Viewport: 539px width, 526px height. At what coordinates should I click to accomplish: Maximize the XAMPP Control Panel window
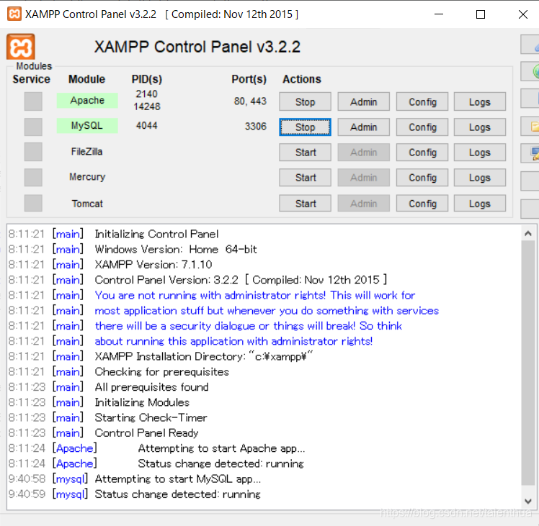[481, 14]
